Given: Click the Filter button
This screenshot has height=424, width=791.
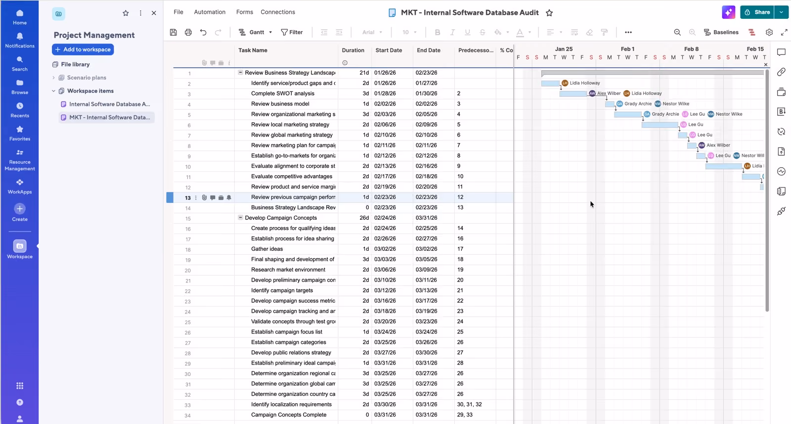Looking at the screenshot, I should [x=292, y=32].
